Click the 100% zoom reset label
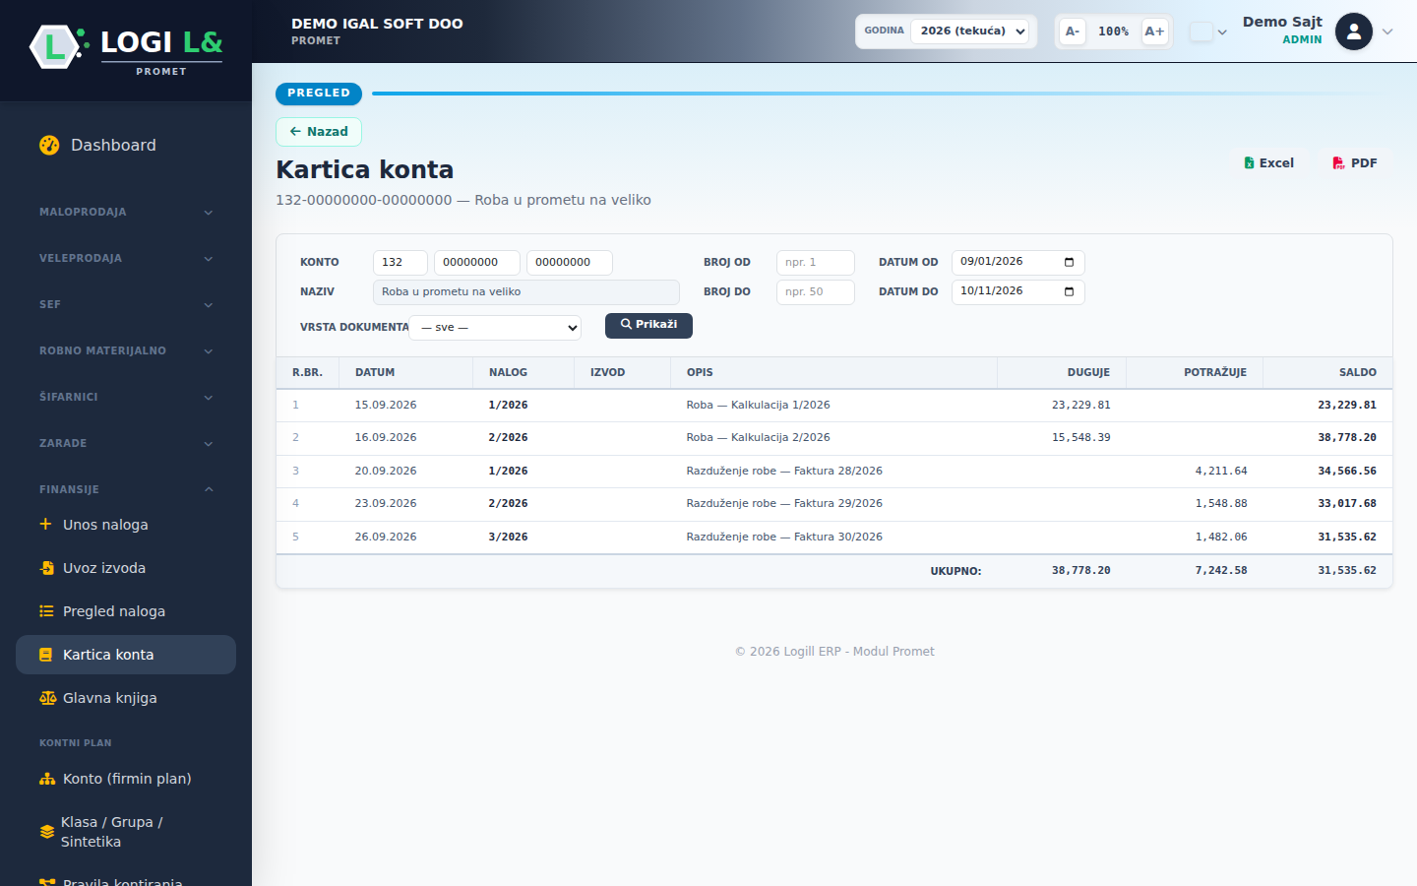 pyautogui.click(x=1114, y=32)
